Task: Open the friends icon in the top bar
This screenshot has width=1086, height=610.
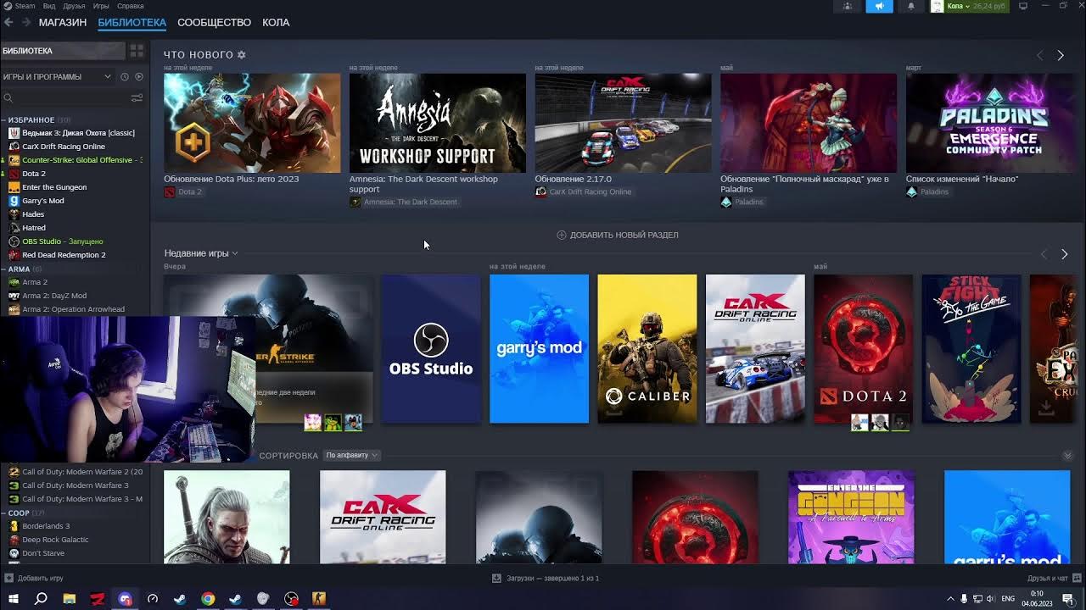Action: tap(848, 6)
